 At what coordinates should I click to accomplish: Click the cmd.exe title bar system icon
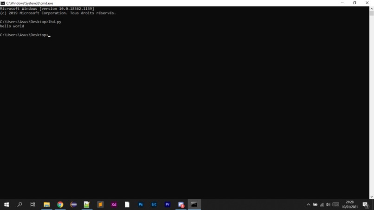tap(3, 3)
